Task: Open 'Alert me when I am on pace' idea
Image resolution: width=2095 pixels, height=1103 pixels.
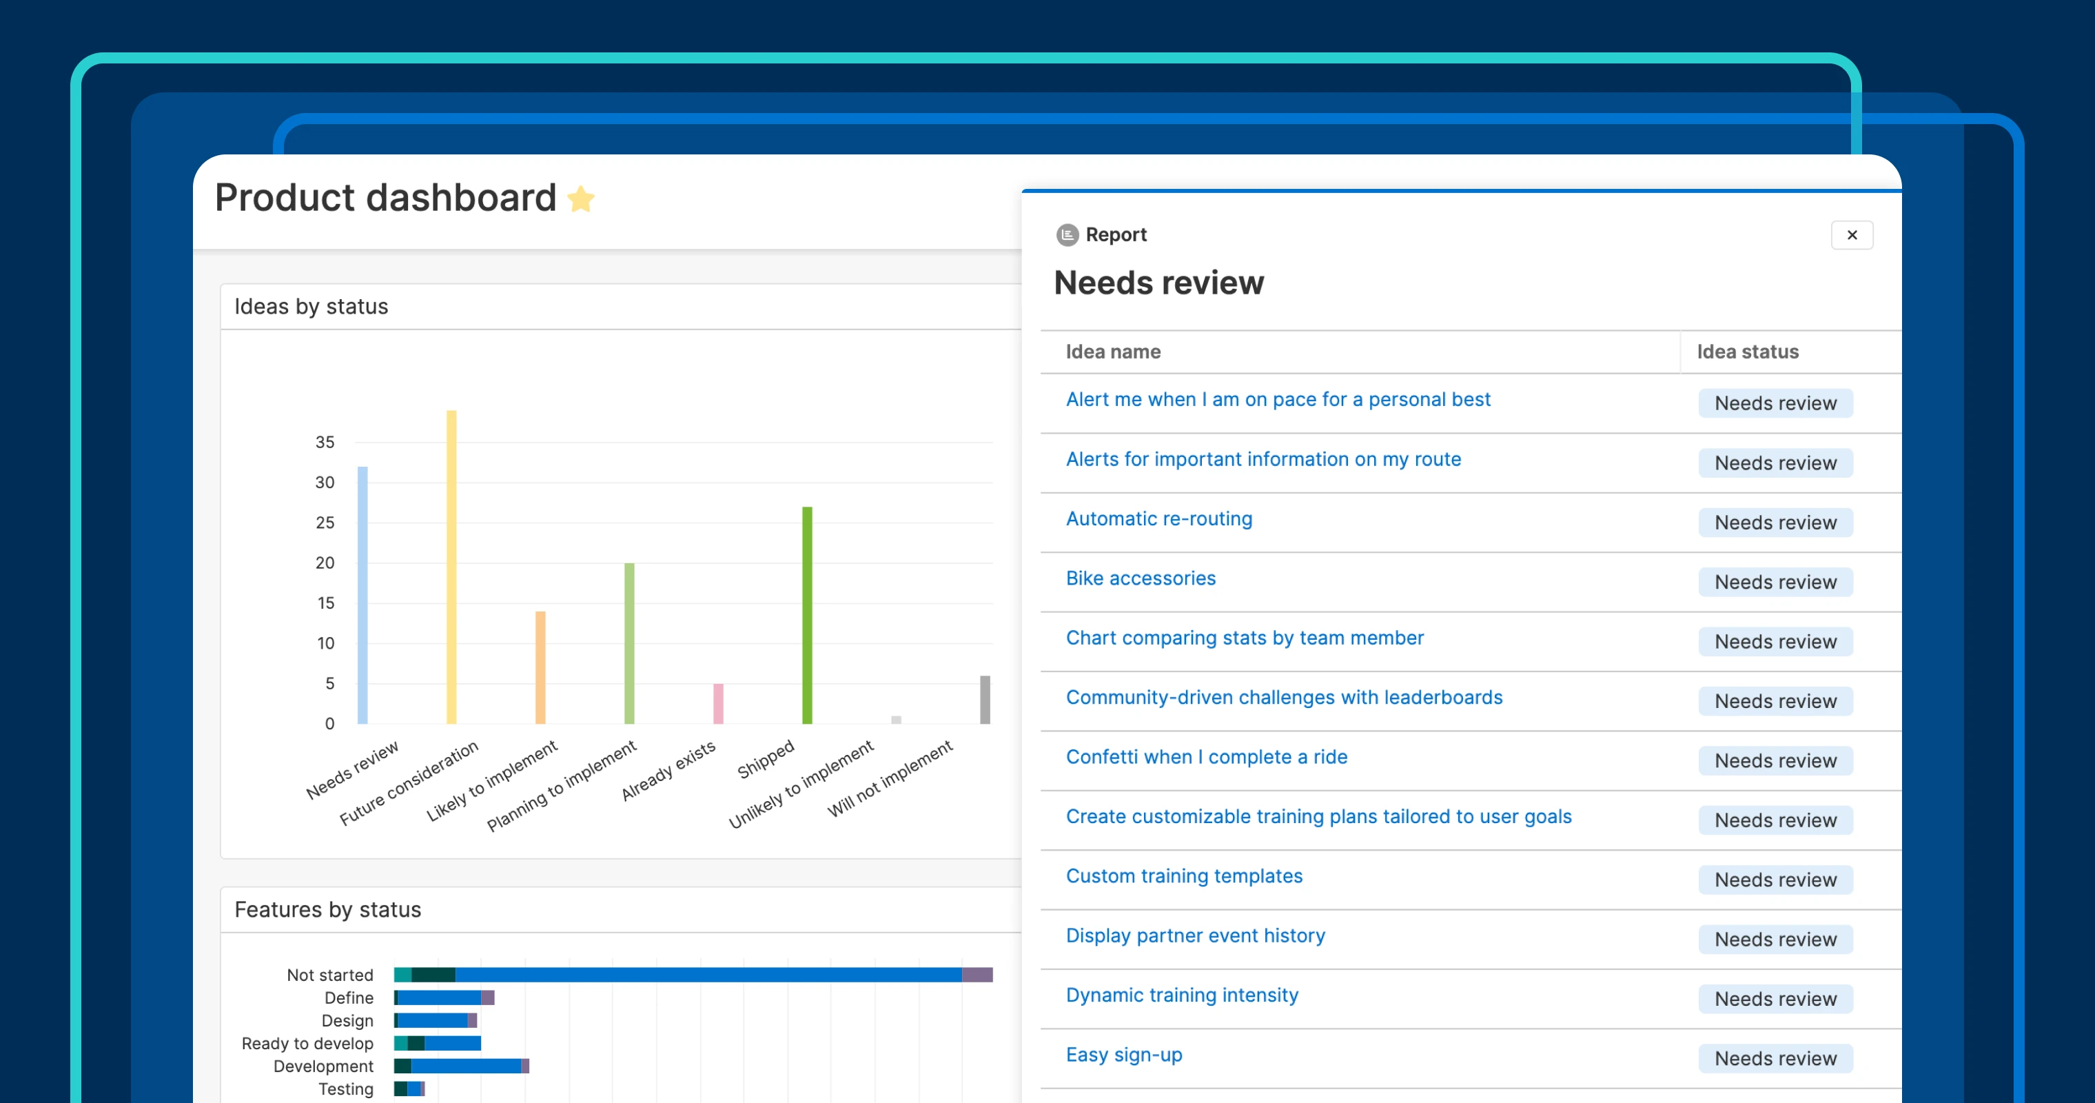Action: click(x=1277, y=399)
